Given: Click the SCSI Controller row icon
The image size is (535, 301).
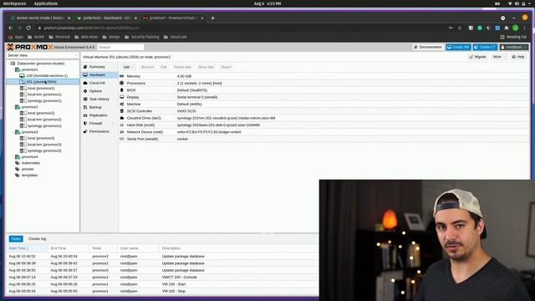Looking at the screenshot, I should [x=122, y=111].
